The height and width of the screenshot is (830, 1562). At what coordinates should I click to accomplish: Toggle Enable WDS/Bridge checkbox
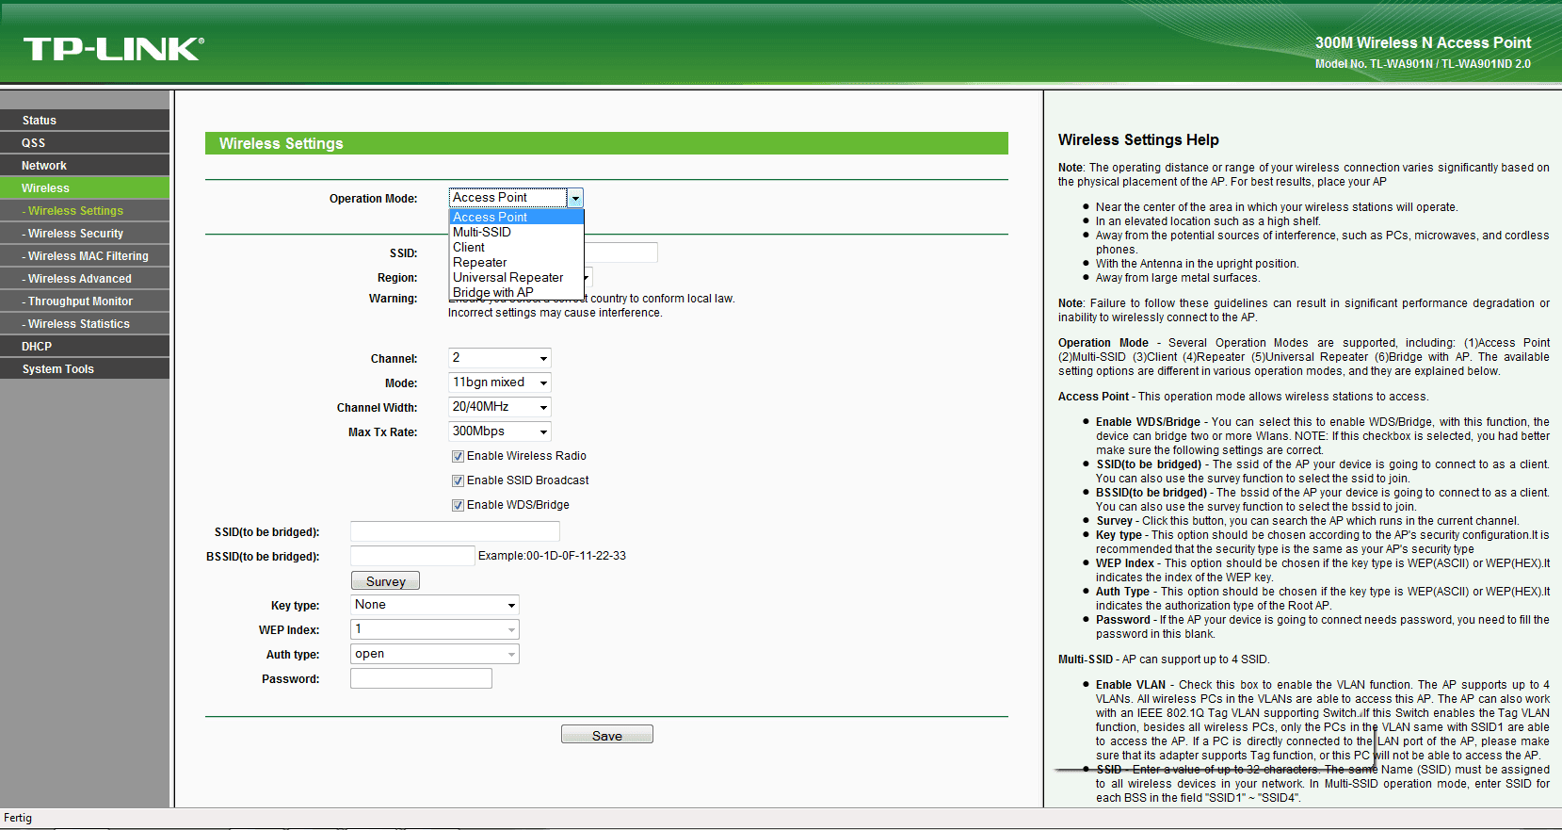[x=458, y=505]
